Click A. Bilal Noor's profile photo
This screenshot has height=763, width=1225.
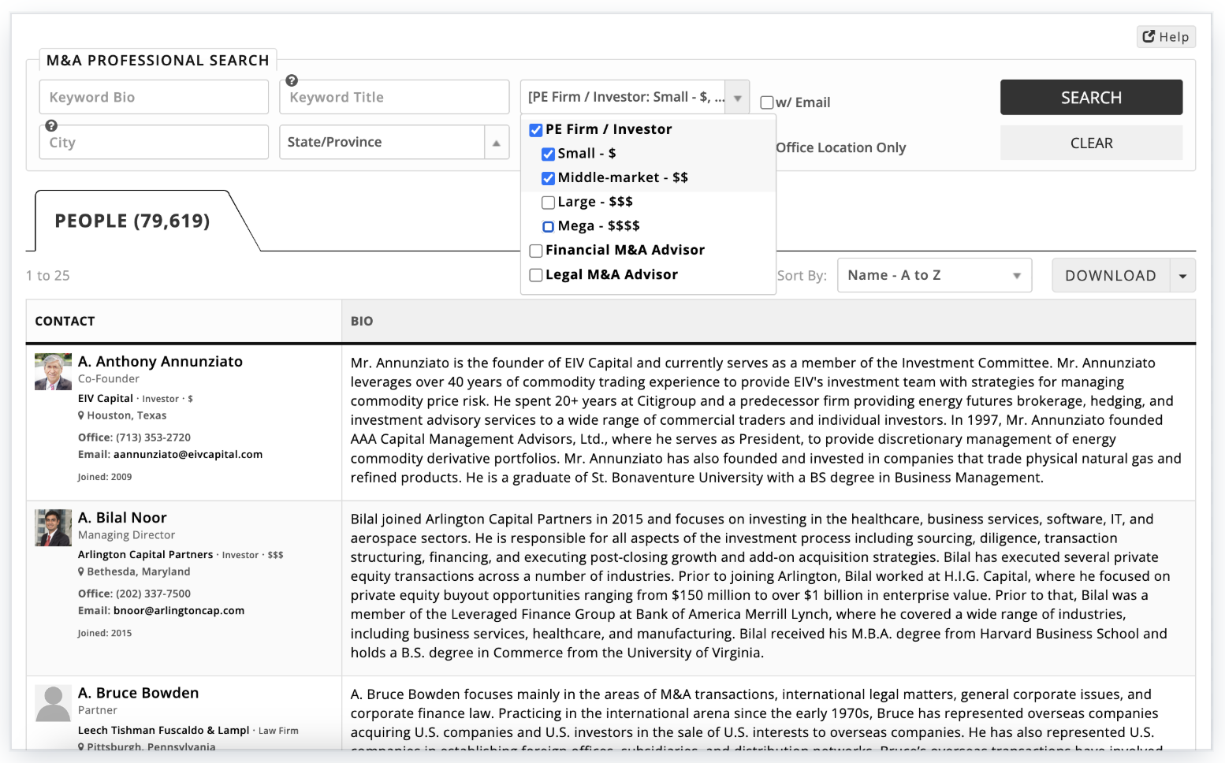(x=53, y=528)
